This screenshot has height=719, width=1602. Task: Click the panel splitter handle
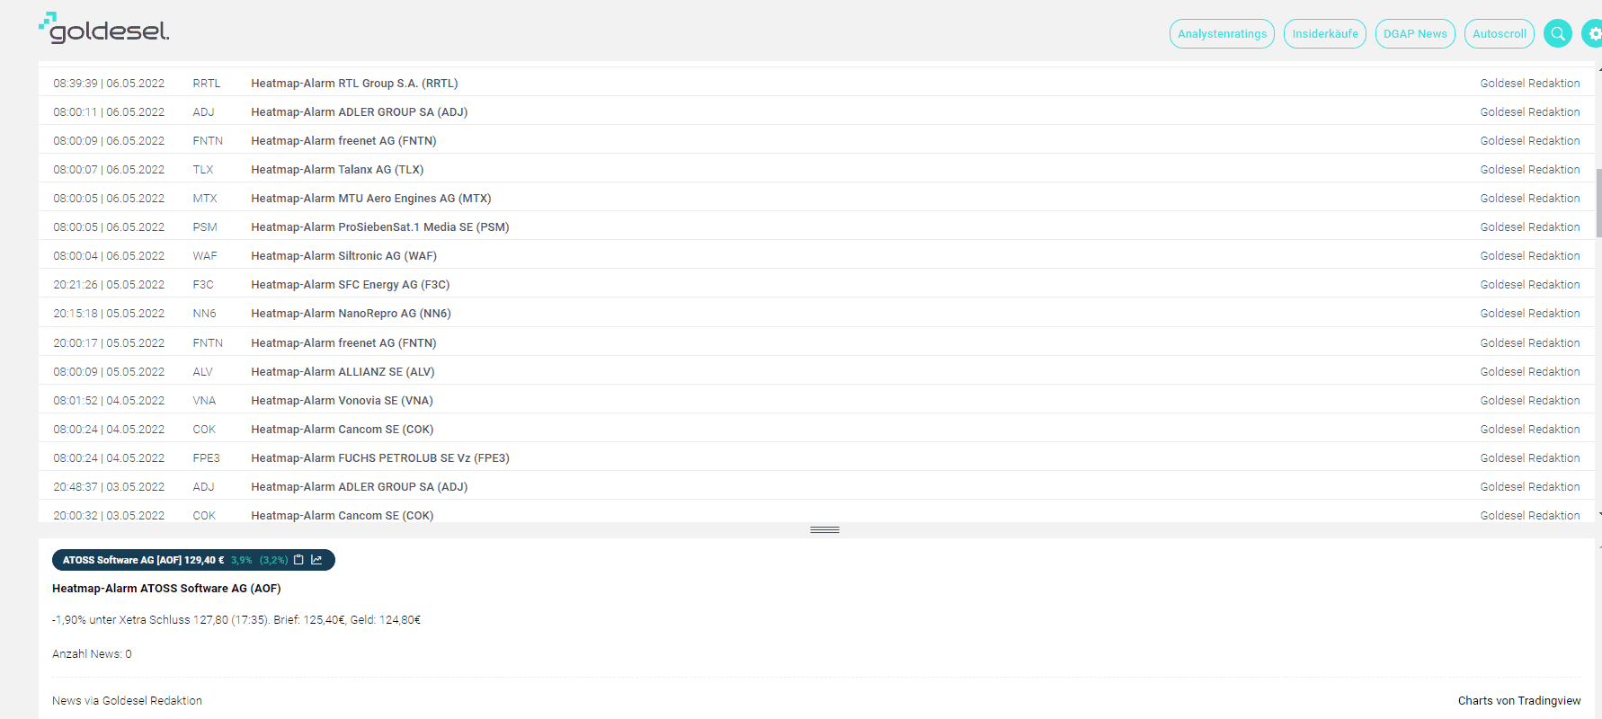(x=824, y=530)
